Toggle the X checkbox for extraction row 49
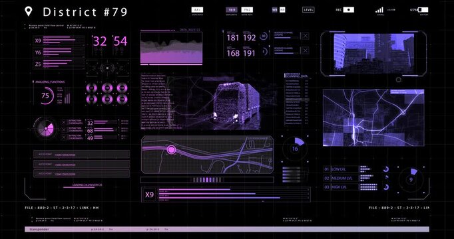The height and width of the screenshot is (239, 454). coord(64,137)
